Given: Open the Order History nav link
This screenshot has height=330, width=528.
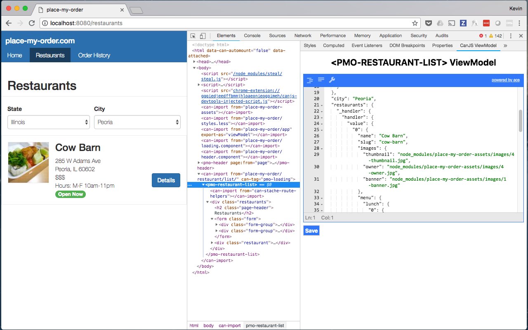Looking at the screenshot, I should pos(94,55).
